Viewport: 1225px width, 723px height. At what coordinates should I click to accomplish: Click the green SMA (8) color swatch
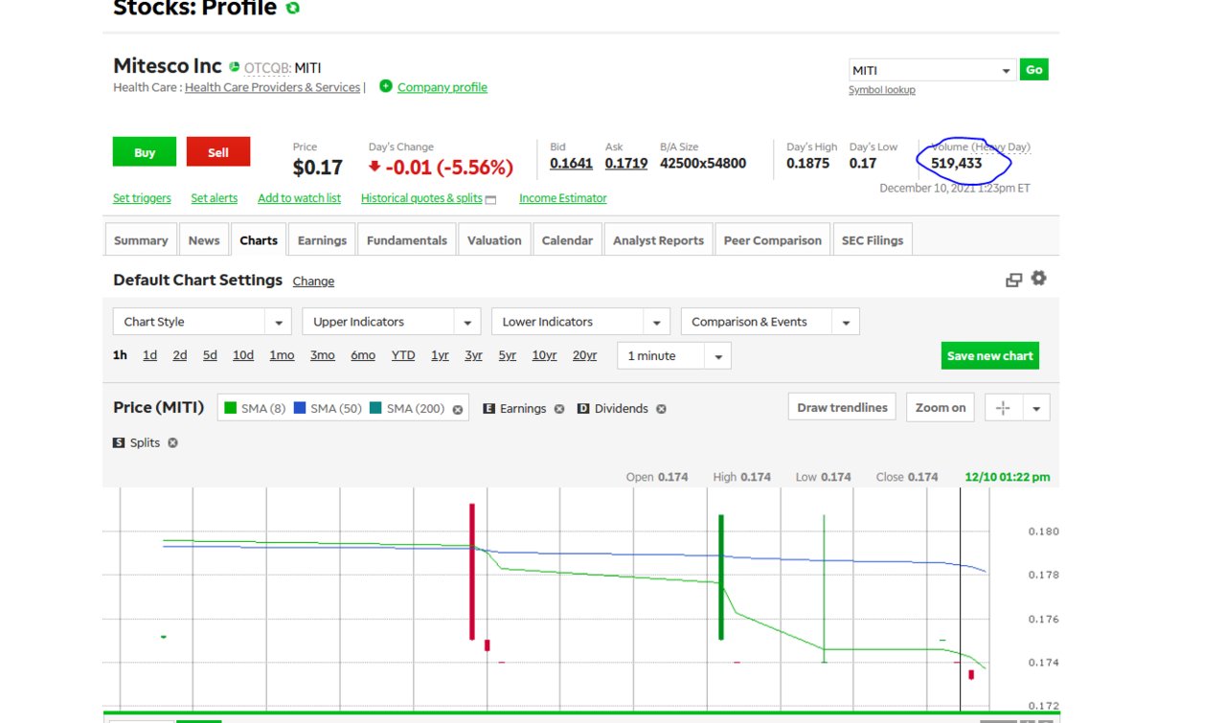230,408
